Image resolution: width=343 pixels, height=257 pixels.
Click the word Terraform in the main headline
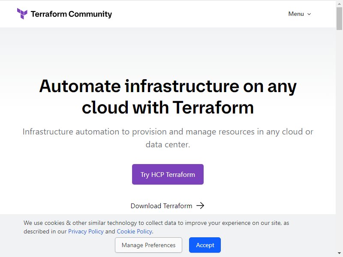click(x=213, y=108)
